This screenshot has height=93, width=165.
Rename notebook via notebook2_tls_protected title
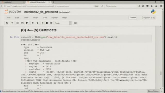tap(41, 12)
